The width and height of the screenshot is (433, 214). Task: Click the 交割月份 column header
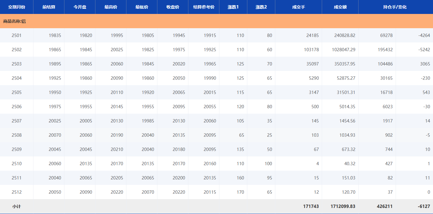click(x=17, y=7)
